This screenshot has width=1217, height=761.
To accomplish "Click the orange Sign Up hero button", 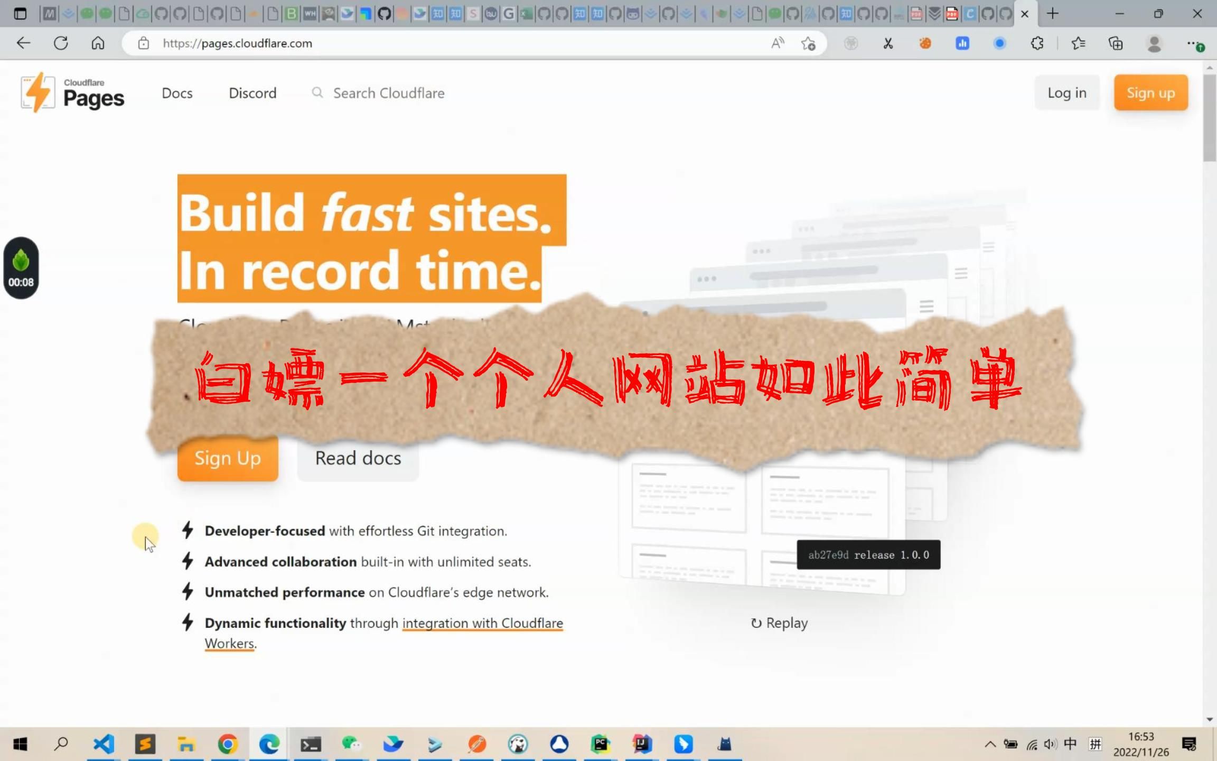I will (228, 459).
